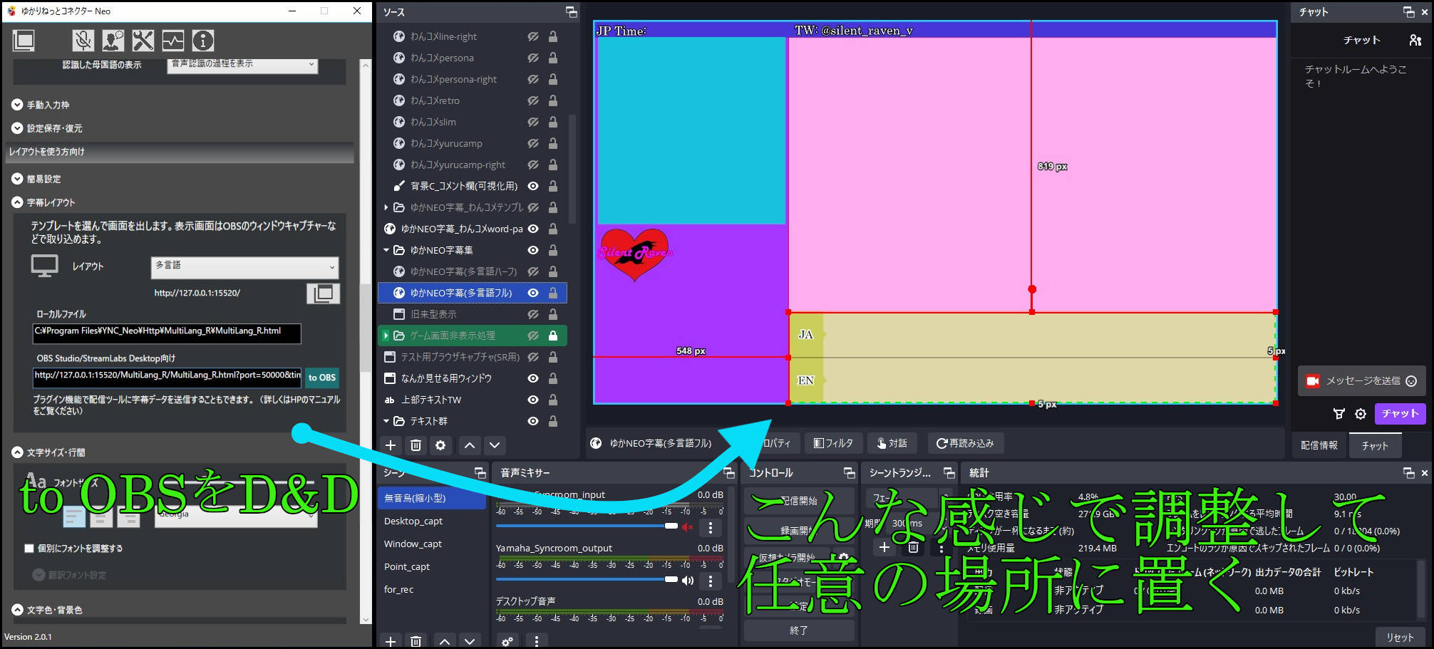The width and height of the screenshot is (1434, 649).
Task: Delete selected source with trash icon
Action: (416, 445)
